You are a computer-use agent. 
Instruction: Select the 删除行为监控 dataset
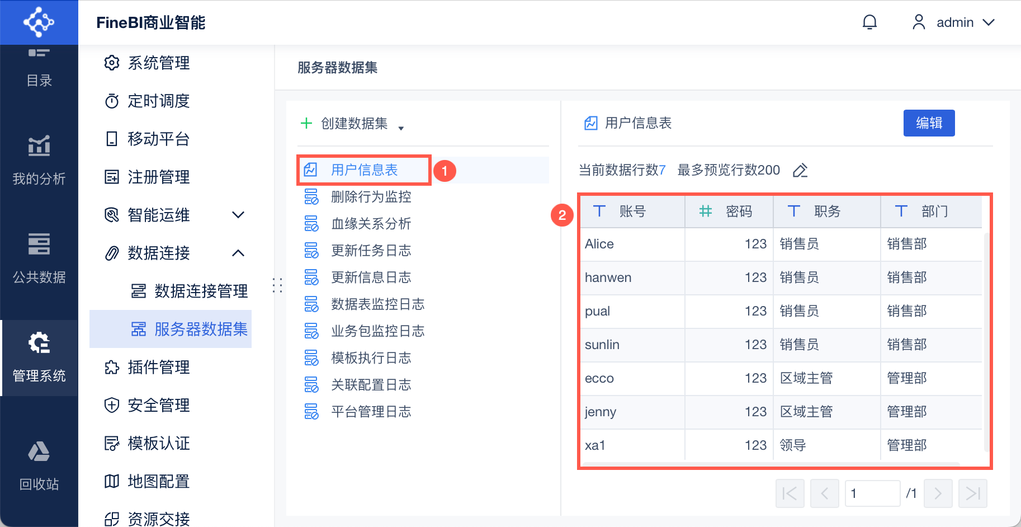[371, 197]
